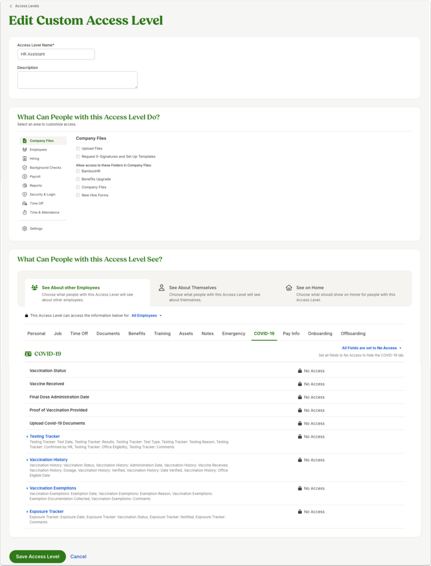Image resolution: width=431 pixels, height=566 pixels.
Task: Click the Time & Attendance stopwatch icon
Action: click(25, 212)
